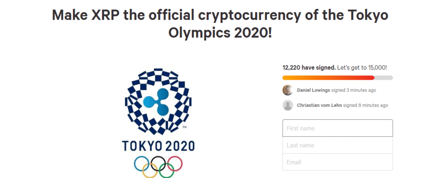Click the blue XRP Ripple logo in emblem
Image resolution: width=432 pixels, height=178 pixels.
(158, 102)
